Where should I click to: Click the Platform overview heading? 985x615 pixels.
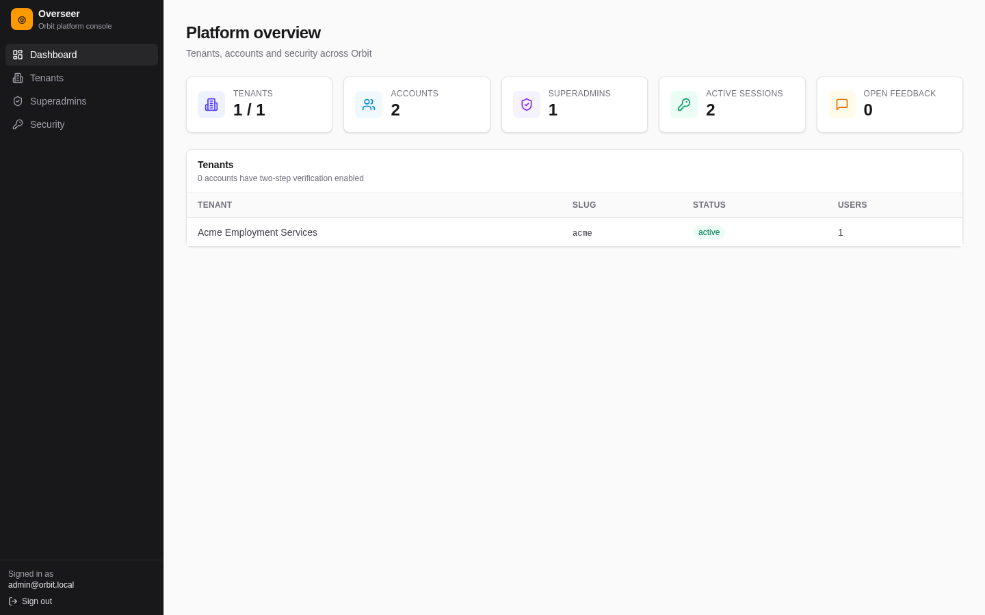tap(253, 33)
